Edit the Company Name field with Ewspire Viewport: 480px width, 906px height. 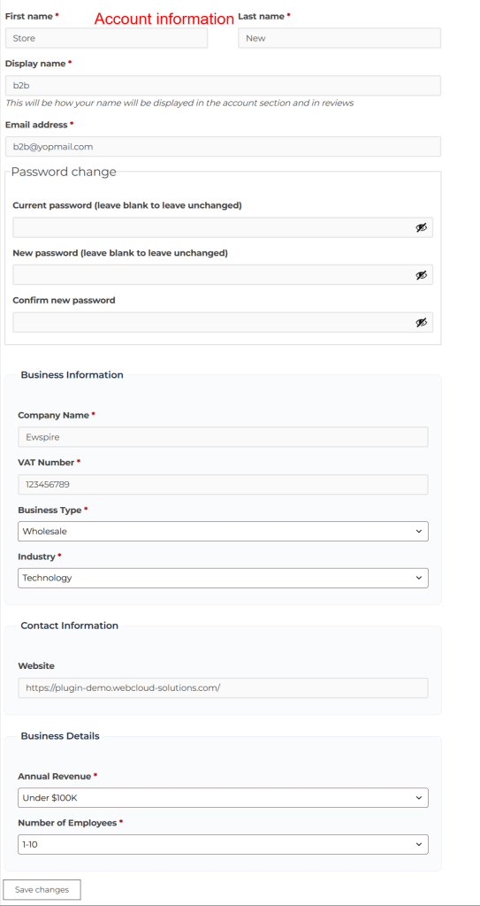click(x=223, y=437)
